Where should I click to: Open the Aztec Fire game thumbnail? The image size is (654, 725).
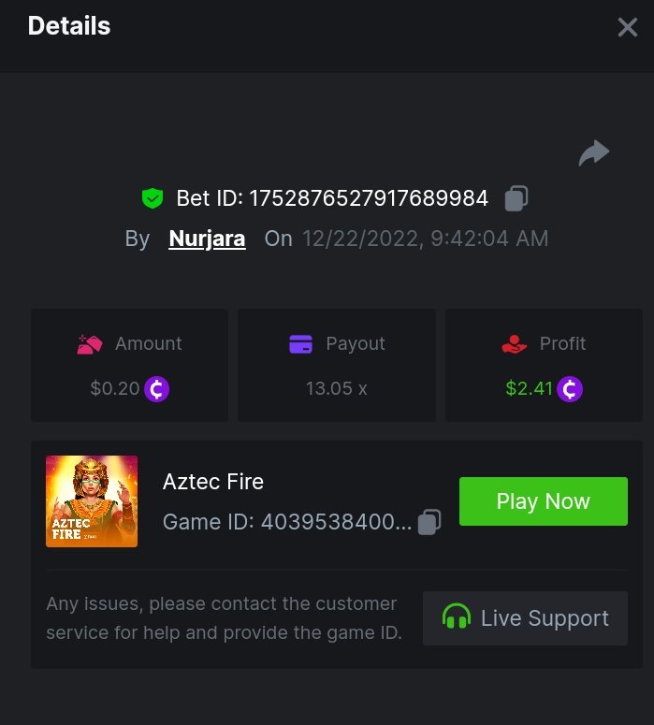coord(92,501)
